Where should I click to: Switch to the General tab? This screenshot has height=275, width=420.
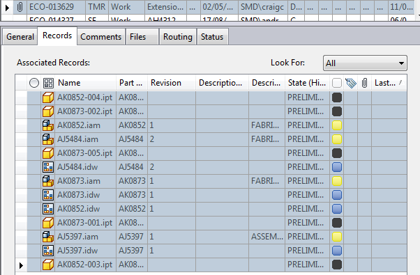(20, 37)
